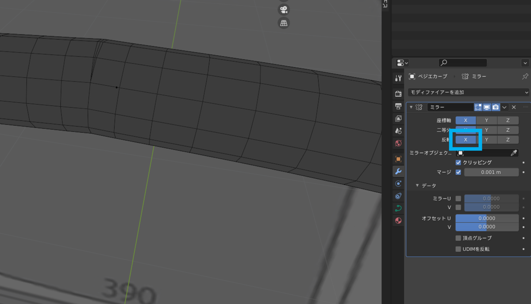Click the properties search field

[x=462, y=63]
